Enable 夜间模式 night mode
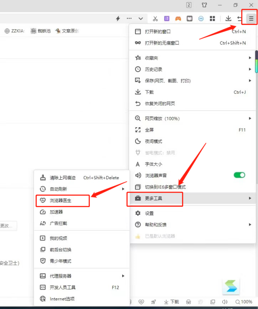Viewport: 258px width, 309px height. point(153,141)
